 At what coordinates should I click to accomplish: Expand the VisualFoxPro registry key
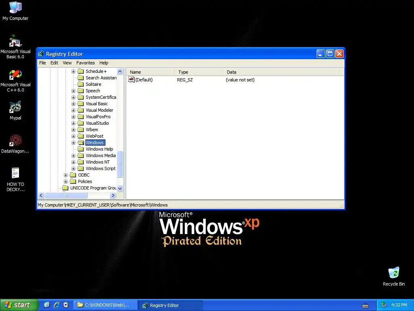coord(74,117)
